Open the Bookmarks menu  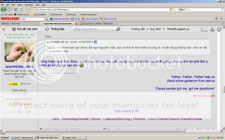click(29, 5)
